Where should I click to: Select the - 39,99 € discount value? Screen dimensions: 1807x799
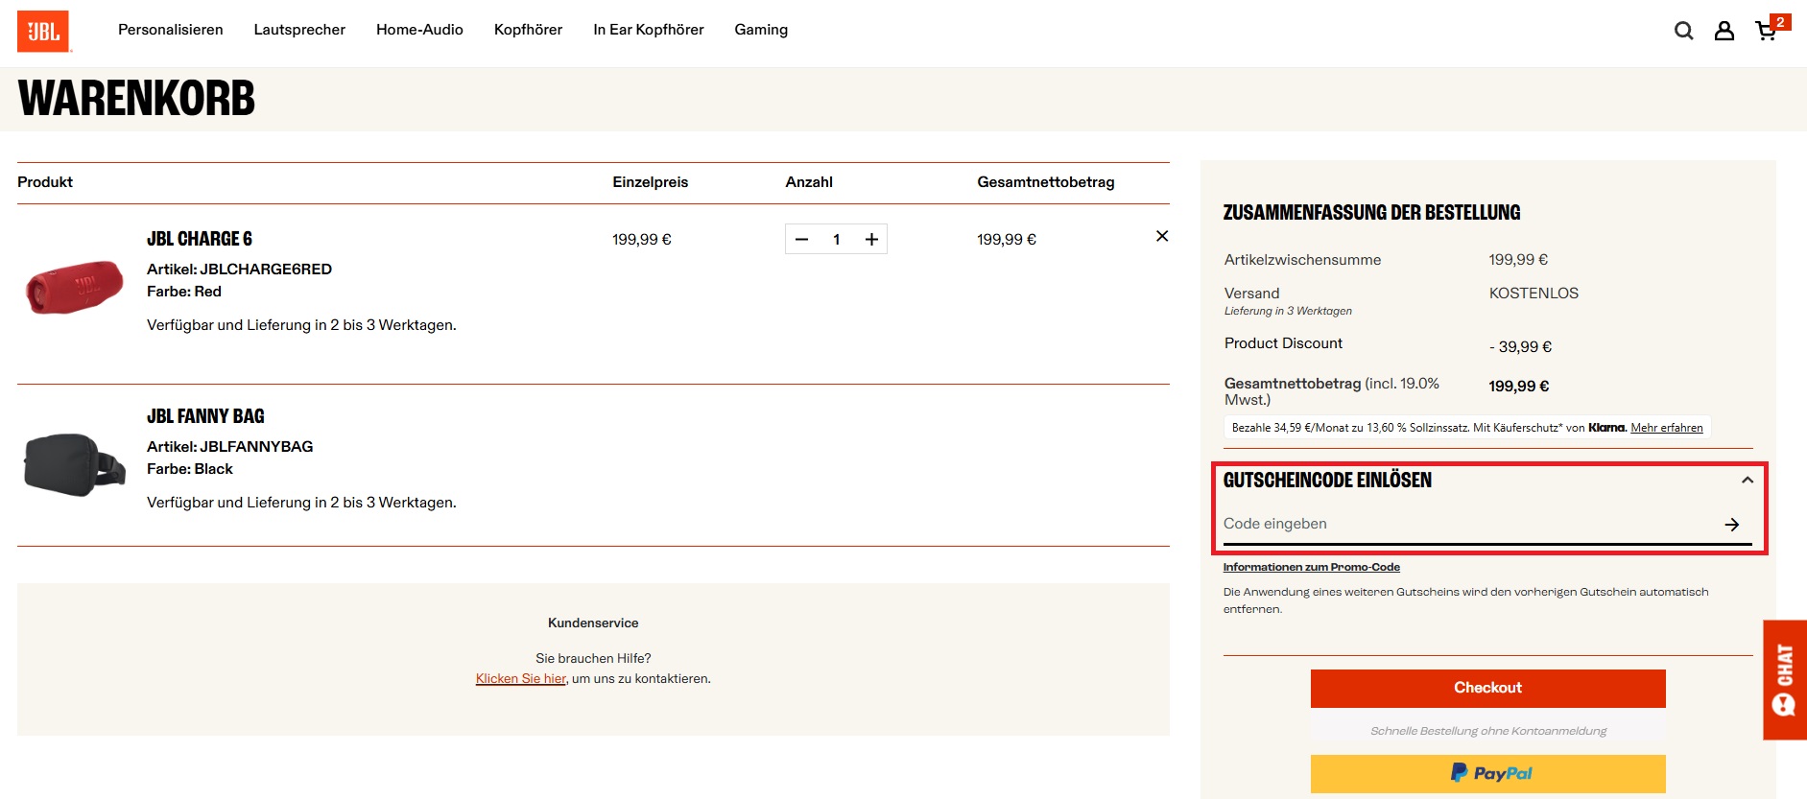(1520, 346)
